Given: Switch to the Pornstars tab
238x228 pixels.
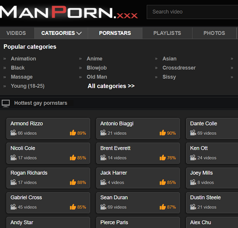Looking at the screenshot, I should [x=115, y=33].
